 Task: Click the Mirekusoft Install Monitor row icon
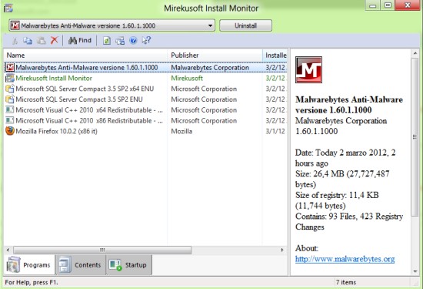click(x=10, y=78)
